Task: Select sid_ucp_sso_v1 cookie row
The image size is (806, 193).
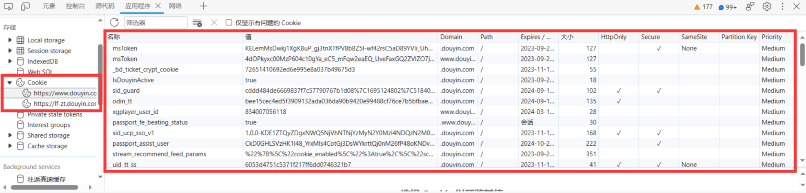Action: [450, 133]
